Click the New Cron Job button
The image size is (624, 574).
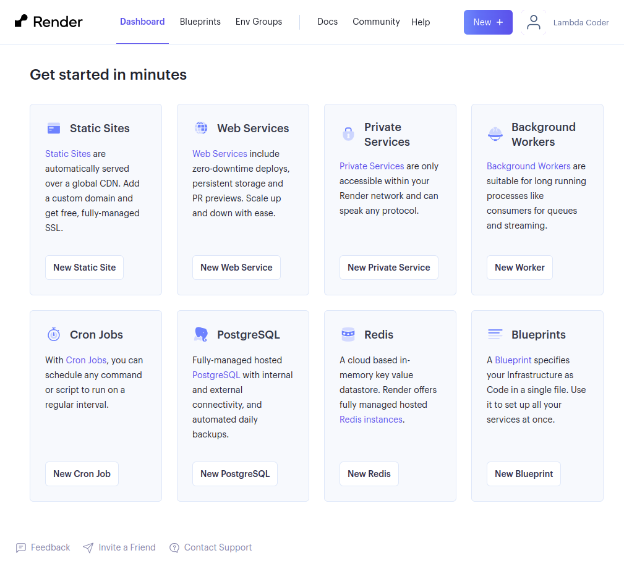82,474
